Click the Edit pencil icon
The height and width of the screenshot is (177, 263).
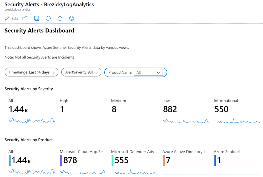pos(7,18)
